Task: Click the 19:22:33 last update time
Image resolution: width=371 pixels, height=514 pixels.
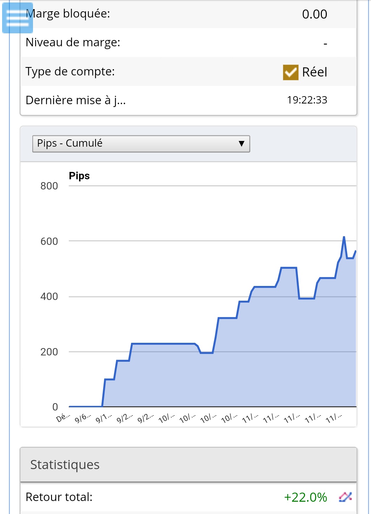Action: tap(307, 100)
